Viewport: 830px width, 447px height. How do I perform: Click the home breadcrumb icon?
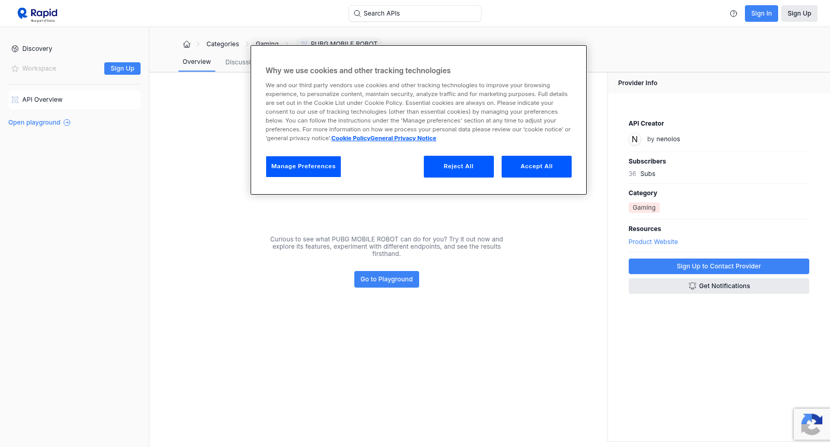tap(187, 44)
